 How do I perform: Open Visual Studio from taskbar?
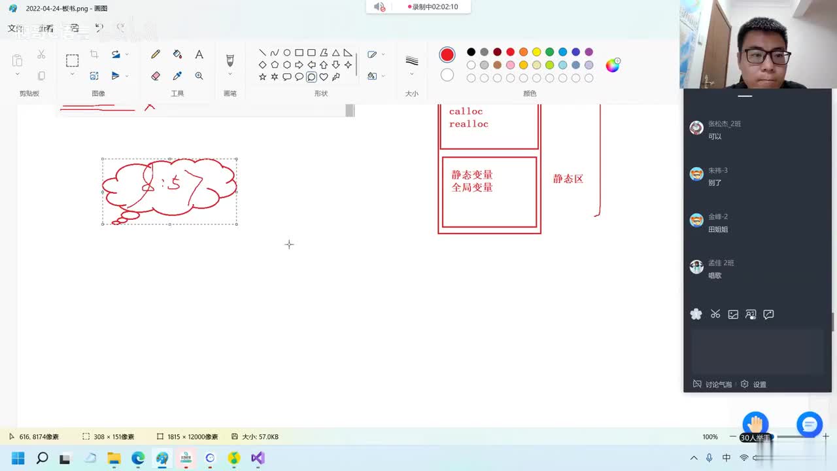258,458
